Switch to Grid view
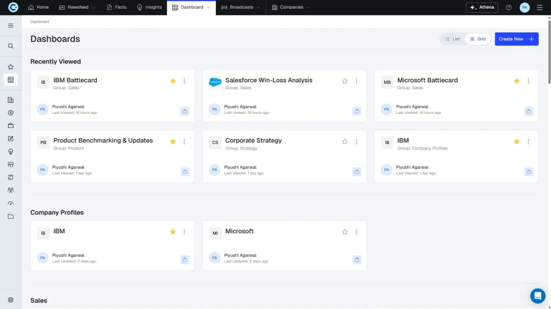551x309 pixels. (x=478, y=39)
